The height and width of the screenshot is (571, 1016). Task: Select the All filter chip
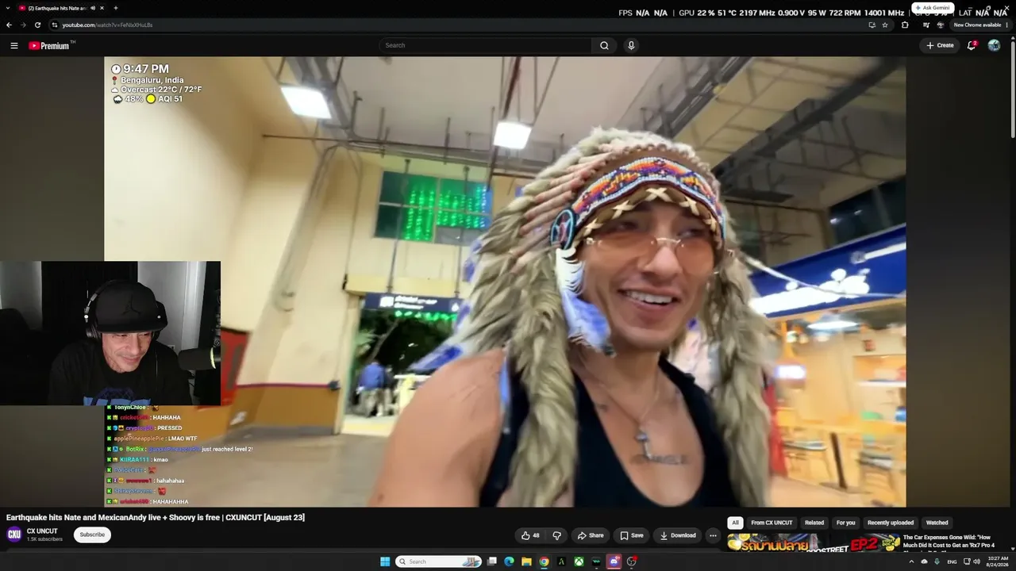coord(735,523)
